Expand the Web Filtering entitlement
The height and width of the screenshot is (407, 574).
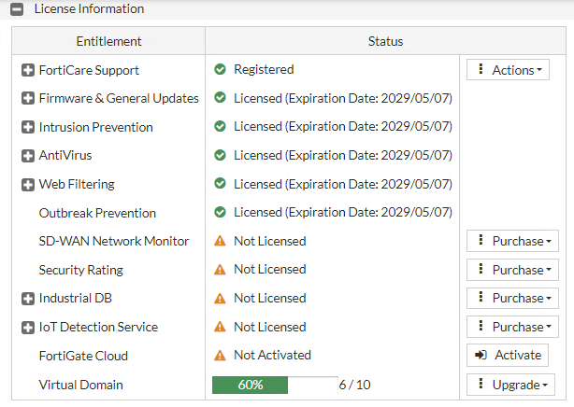point(28,185)
